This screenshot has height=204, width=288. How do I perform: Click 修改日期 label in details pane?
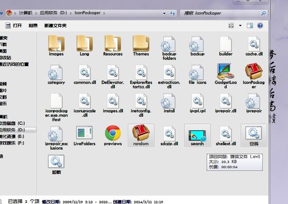click(x=51, y=201)
